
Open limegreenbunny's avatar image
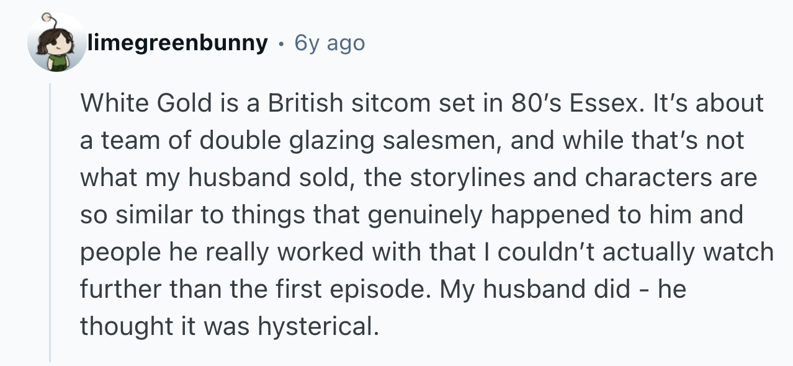click(57, 43)
